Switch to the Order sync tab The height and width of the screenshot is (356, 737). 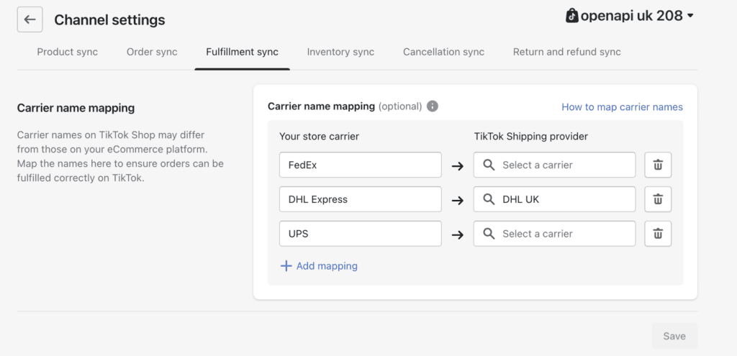coord(152,52)
